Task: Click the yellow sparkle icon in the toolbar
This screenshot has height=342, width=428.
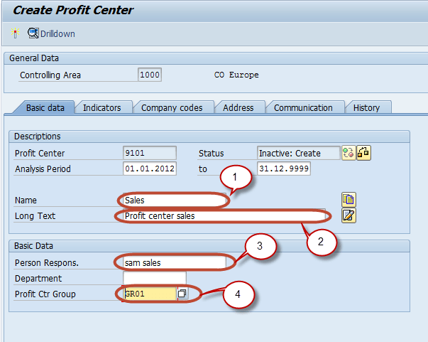Action: click(15, 33)
